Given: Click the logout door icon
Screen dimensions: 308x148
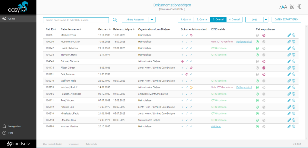Looking at the screenshot, I should [x=299, y=7].
